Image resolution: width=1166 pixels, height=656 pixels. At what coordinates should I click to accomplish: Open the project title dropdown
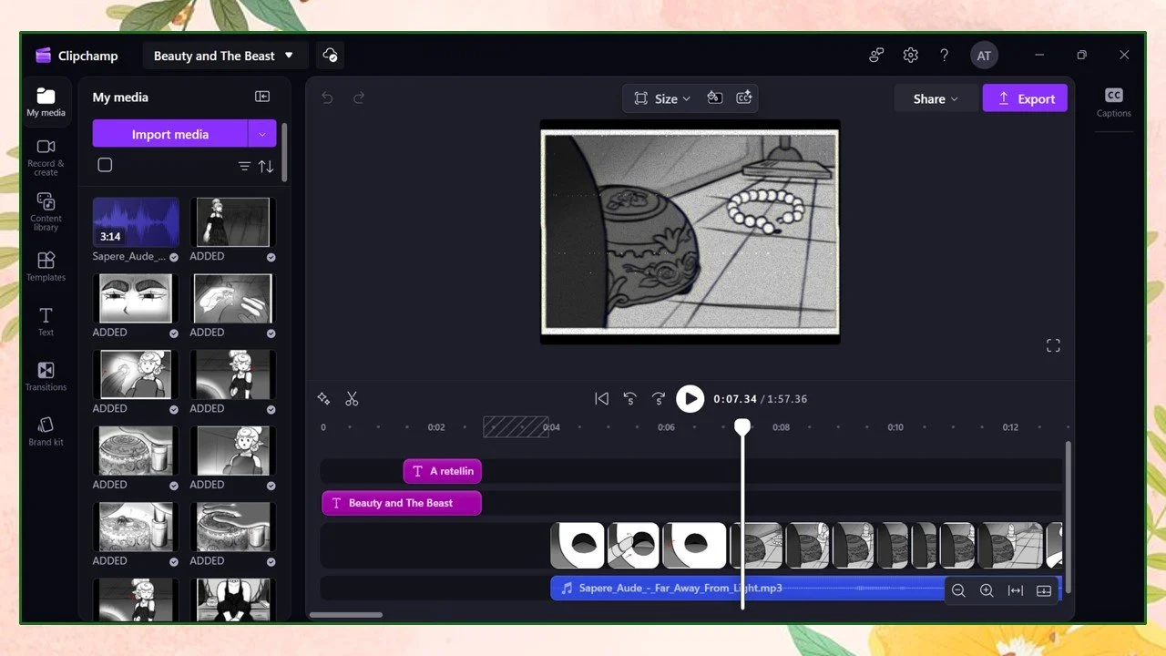224,56
